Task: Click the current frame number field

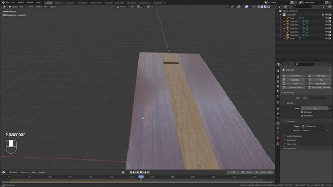Action: [233, 172]
